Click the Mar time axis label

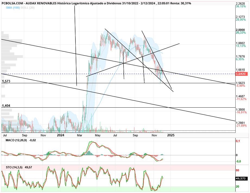pyautogui.click(x=80, y=136)
